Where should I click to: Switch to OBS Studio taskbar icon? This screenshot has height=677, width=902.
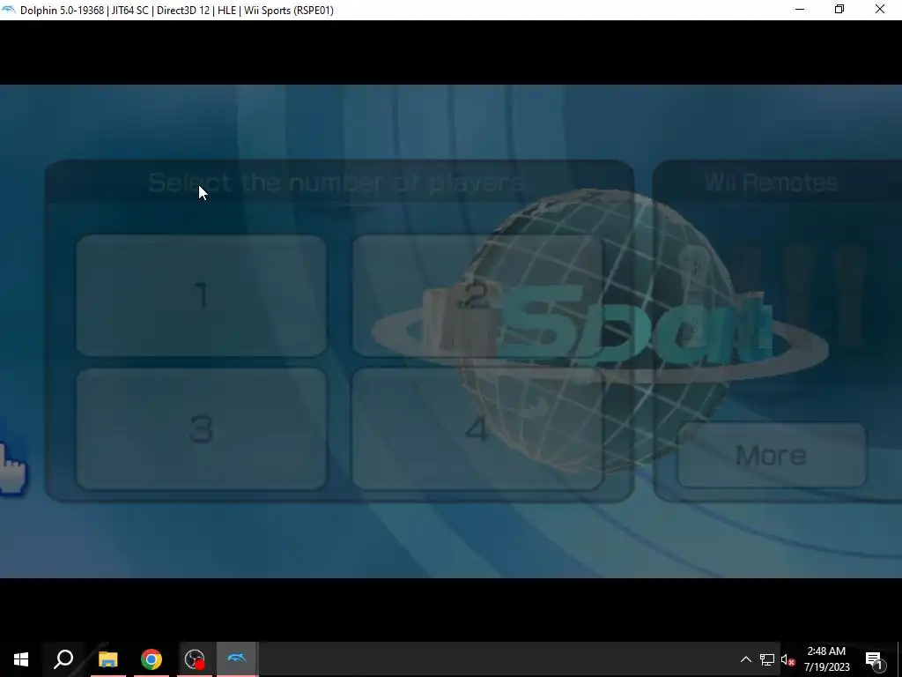coord(195,659)
